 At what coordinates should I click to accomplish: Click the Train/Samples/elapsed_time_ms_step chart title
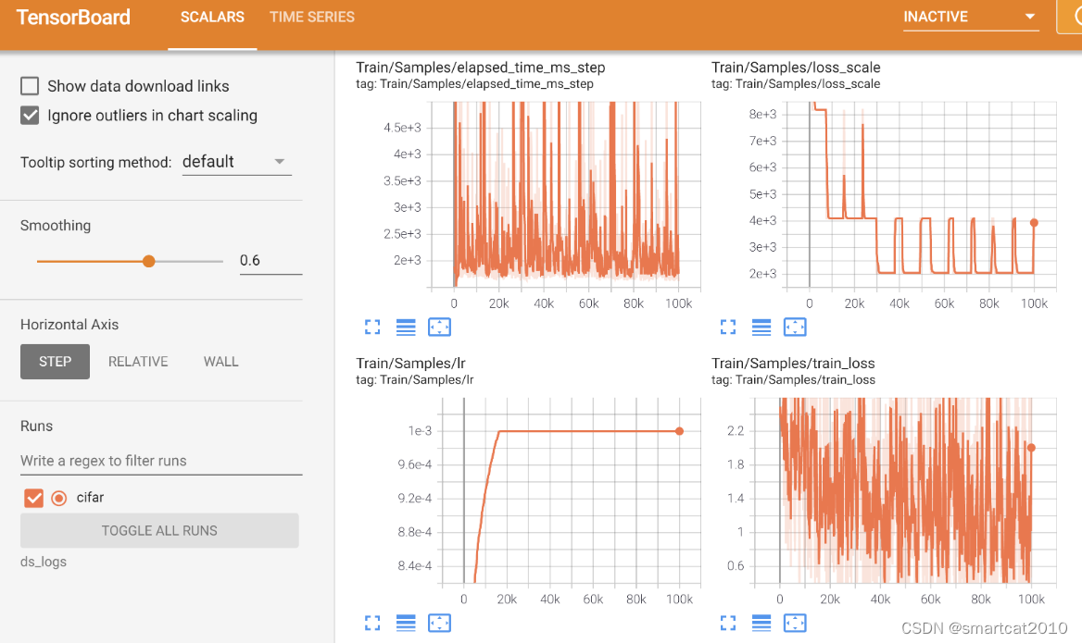480,68
